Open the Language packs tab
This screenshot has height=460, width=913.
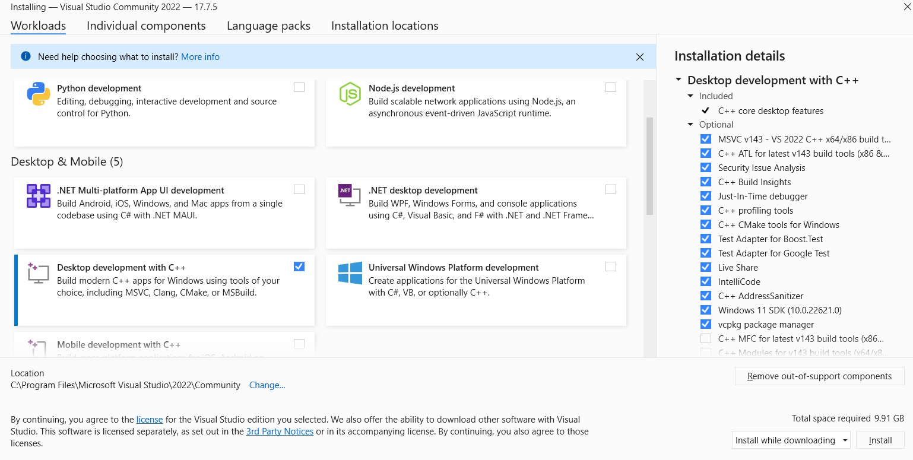(x=268, y=26)
